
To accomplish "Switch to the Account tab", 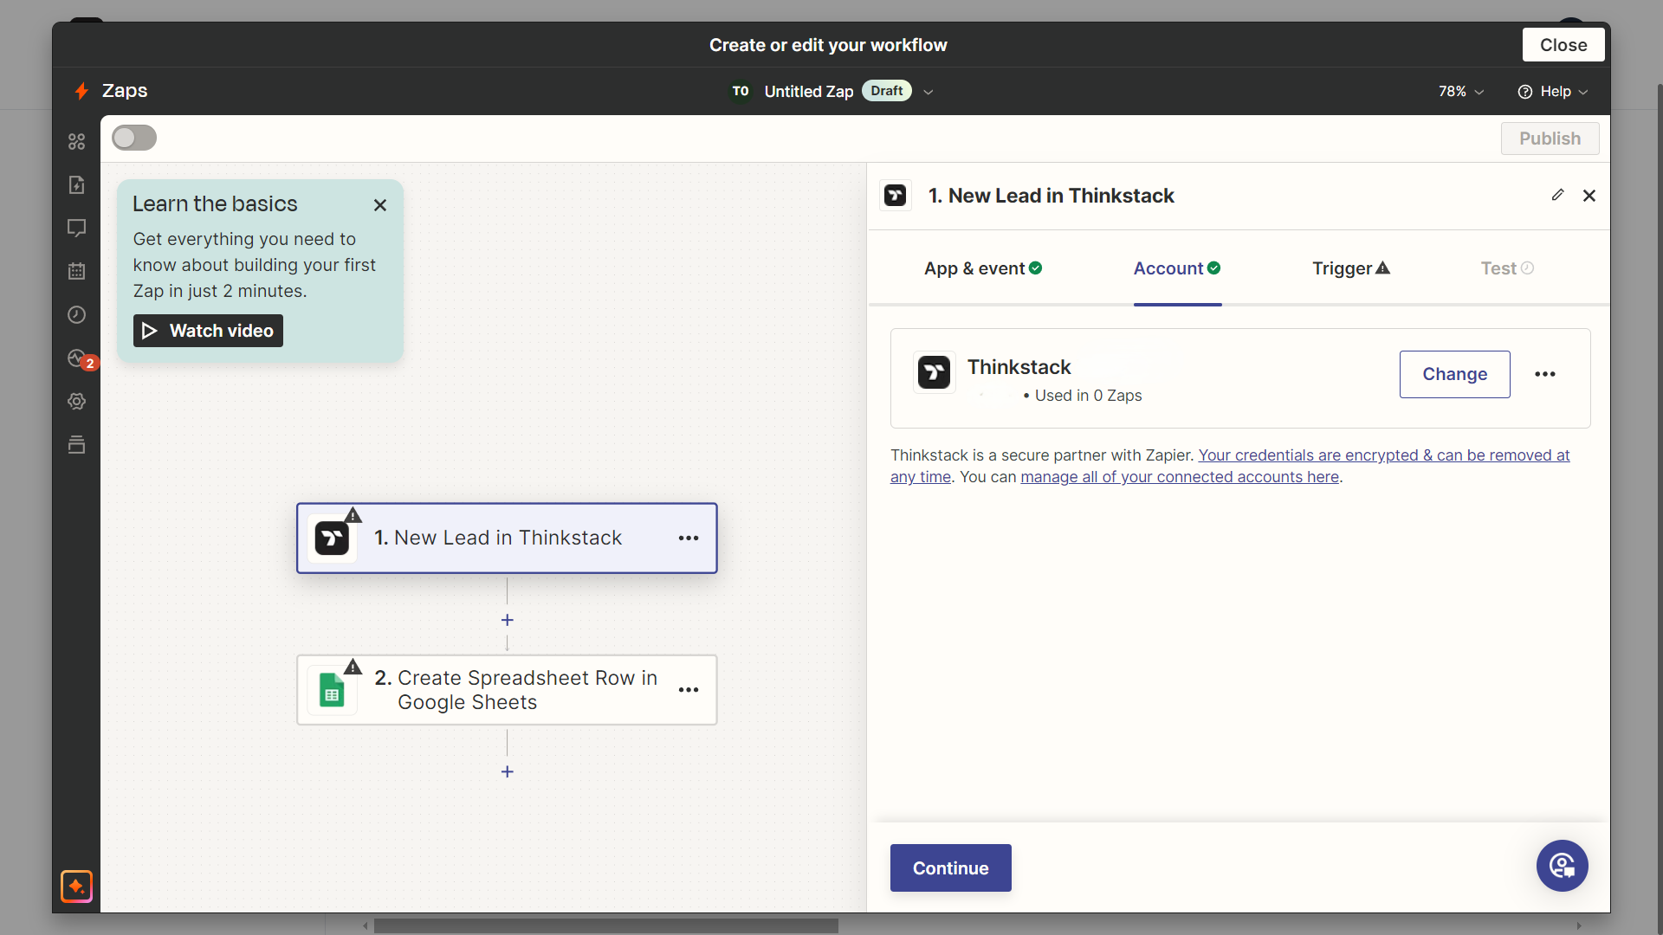I will pyautogui.click(x=1177, y=268).
